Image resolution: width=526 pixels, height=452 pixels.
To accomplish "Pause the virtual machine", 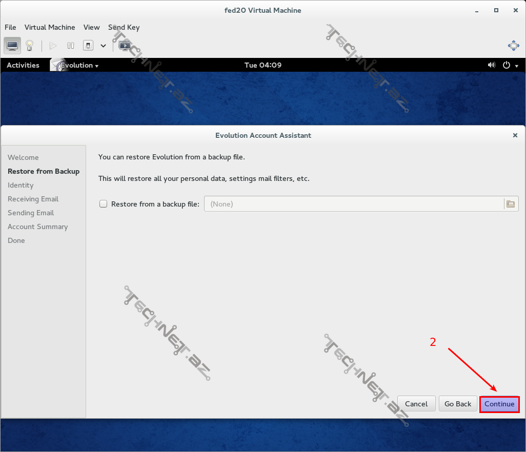I will [71, 46].
